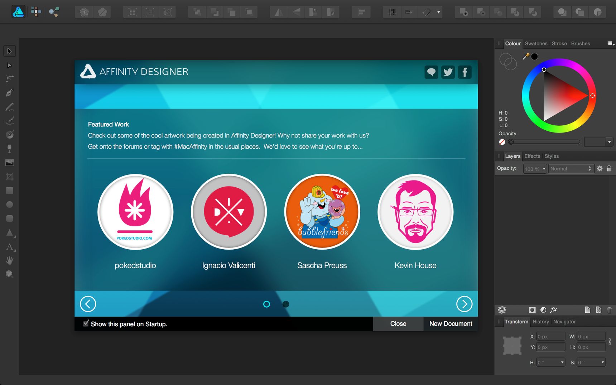Switch to Export Persona
The width and height of the screenshot is (616, 385).
(x=54, y=12)
